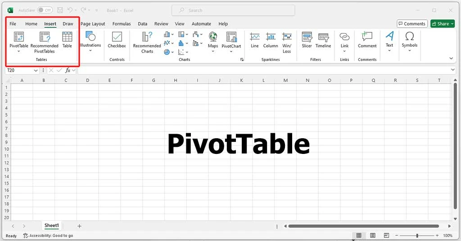Click the PivotChart icon

tap(231, 37)
